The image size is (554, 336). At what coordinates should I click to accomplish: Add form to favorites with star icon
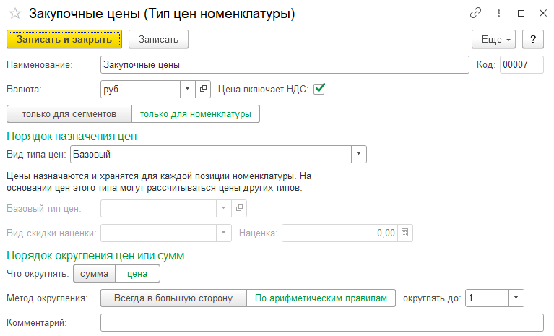(x=15, y=14)
